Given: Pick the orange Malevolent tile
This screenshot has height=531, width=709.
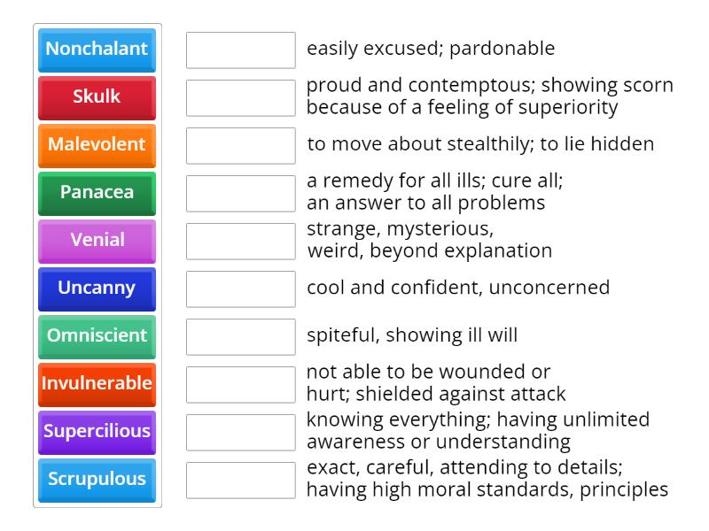Looking at the screenshot, I should (97, 144).
